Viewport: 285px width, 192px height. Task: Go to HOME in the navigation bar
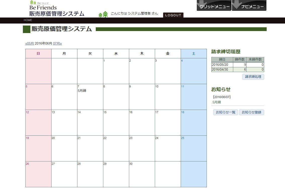28,20
